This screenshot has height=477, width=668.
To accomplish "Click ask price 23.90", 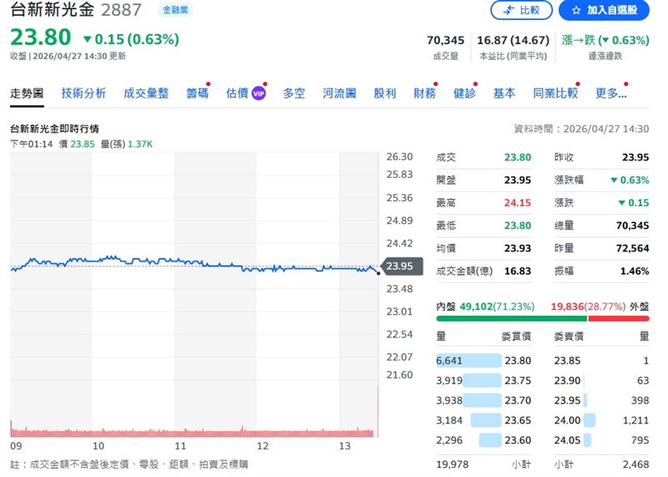I will [x=567, y=380].
